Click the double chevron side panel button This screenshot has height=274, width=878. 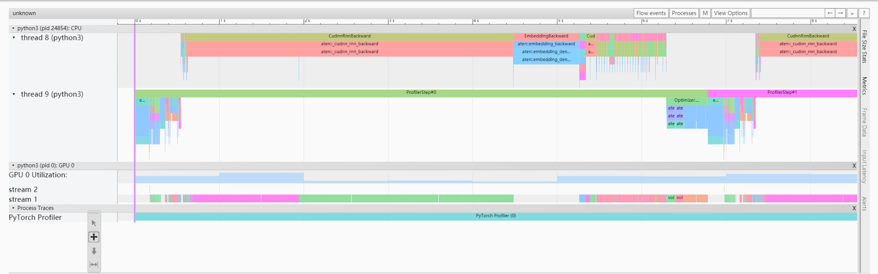(x=852, y=13)
